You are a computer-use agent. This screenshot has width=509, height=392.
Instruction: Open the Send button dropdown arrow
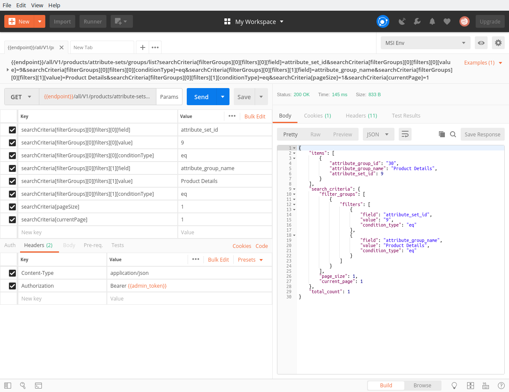click(223, 97)
